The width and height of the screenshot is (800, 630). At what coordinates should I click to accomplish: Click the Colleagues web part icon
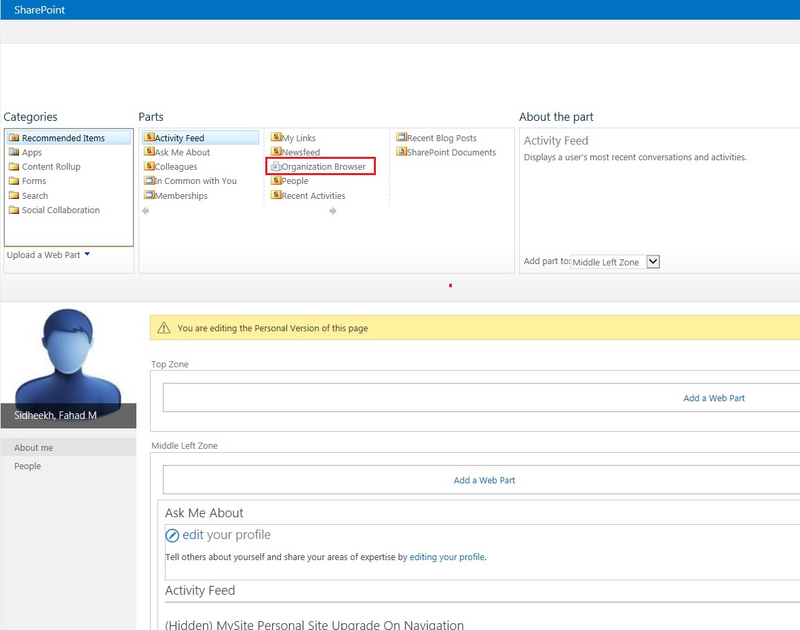[x=149, y=166]
